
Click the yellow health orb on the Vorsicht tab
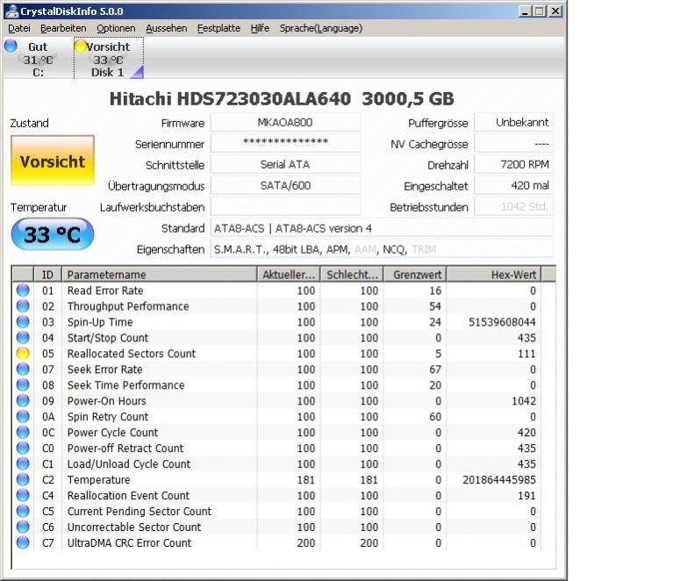click(80, 46)
